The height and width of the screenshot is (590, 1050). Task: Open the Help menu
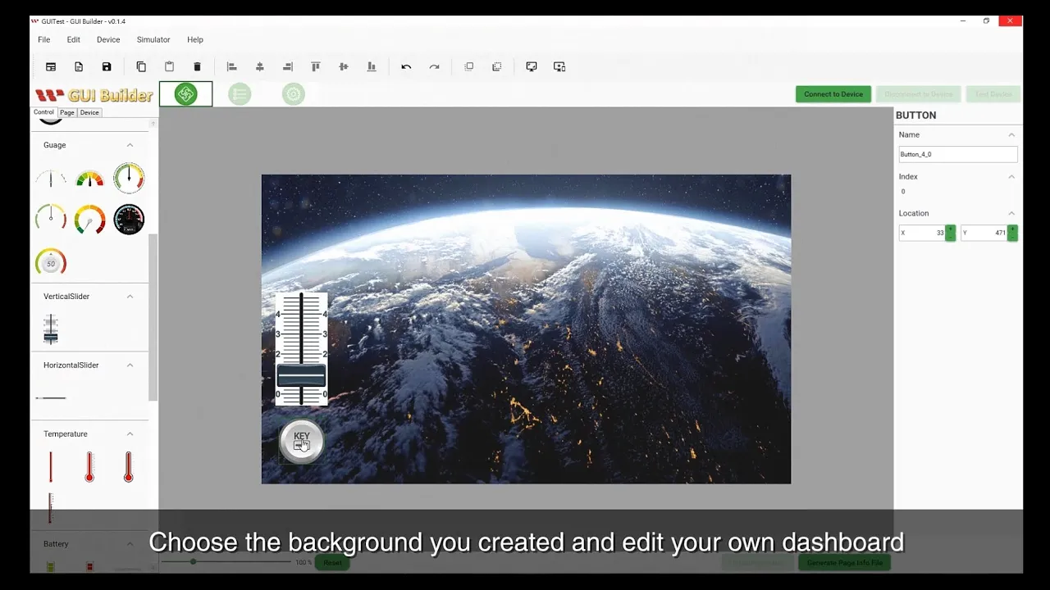tap(195, 39)
